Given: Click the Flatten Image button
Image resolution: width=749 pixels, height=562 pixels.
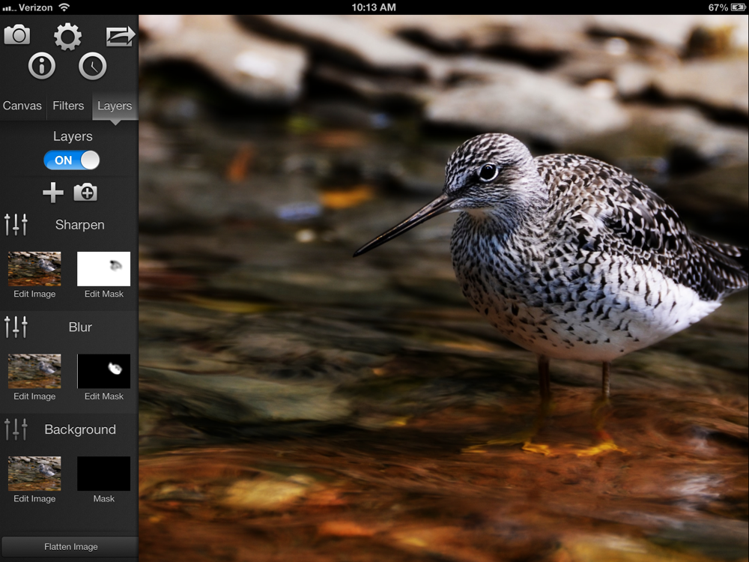Looking at the screenshot, I should 70,547.
